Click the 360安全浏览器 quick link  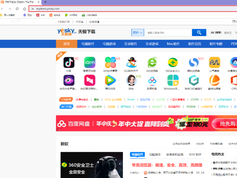click(113, 100)
